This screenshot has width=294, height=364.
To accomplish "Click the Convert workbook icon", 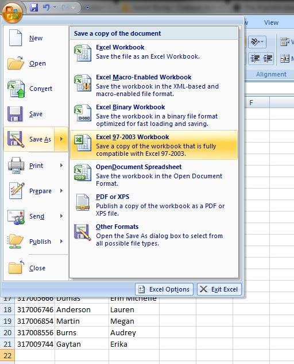I will (16, 89).
